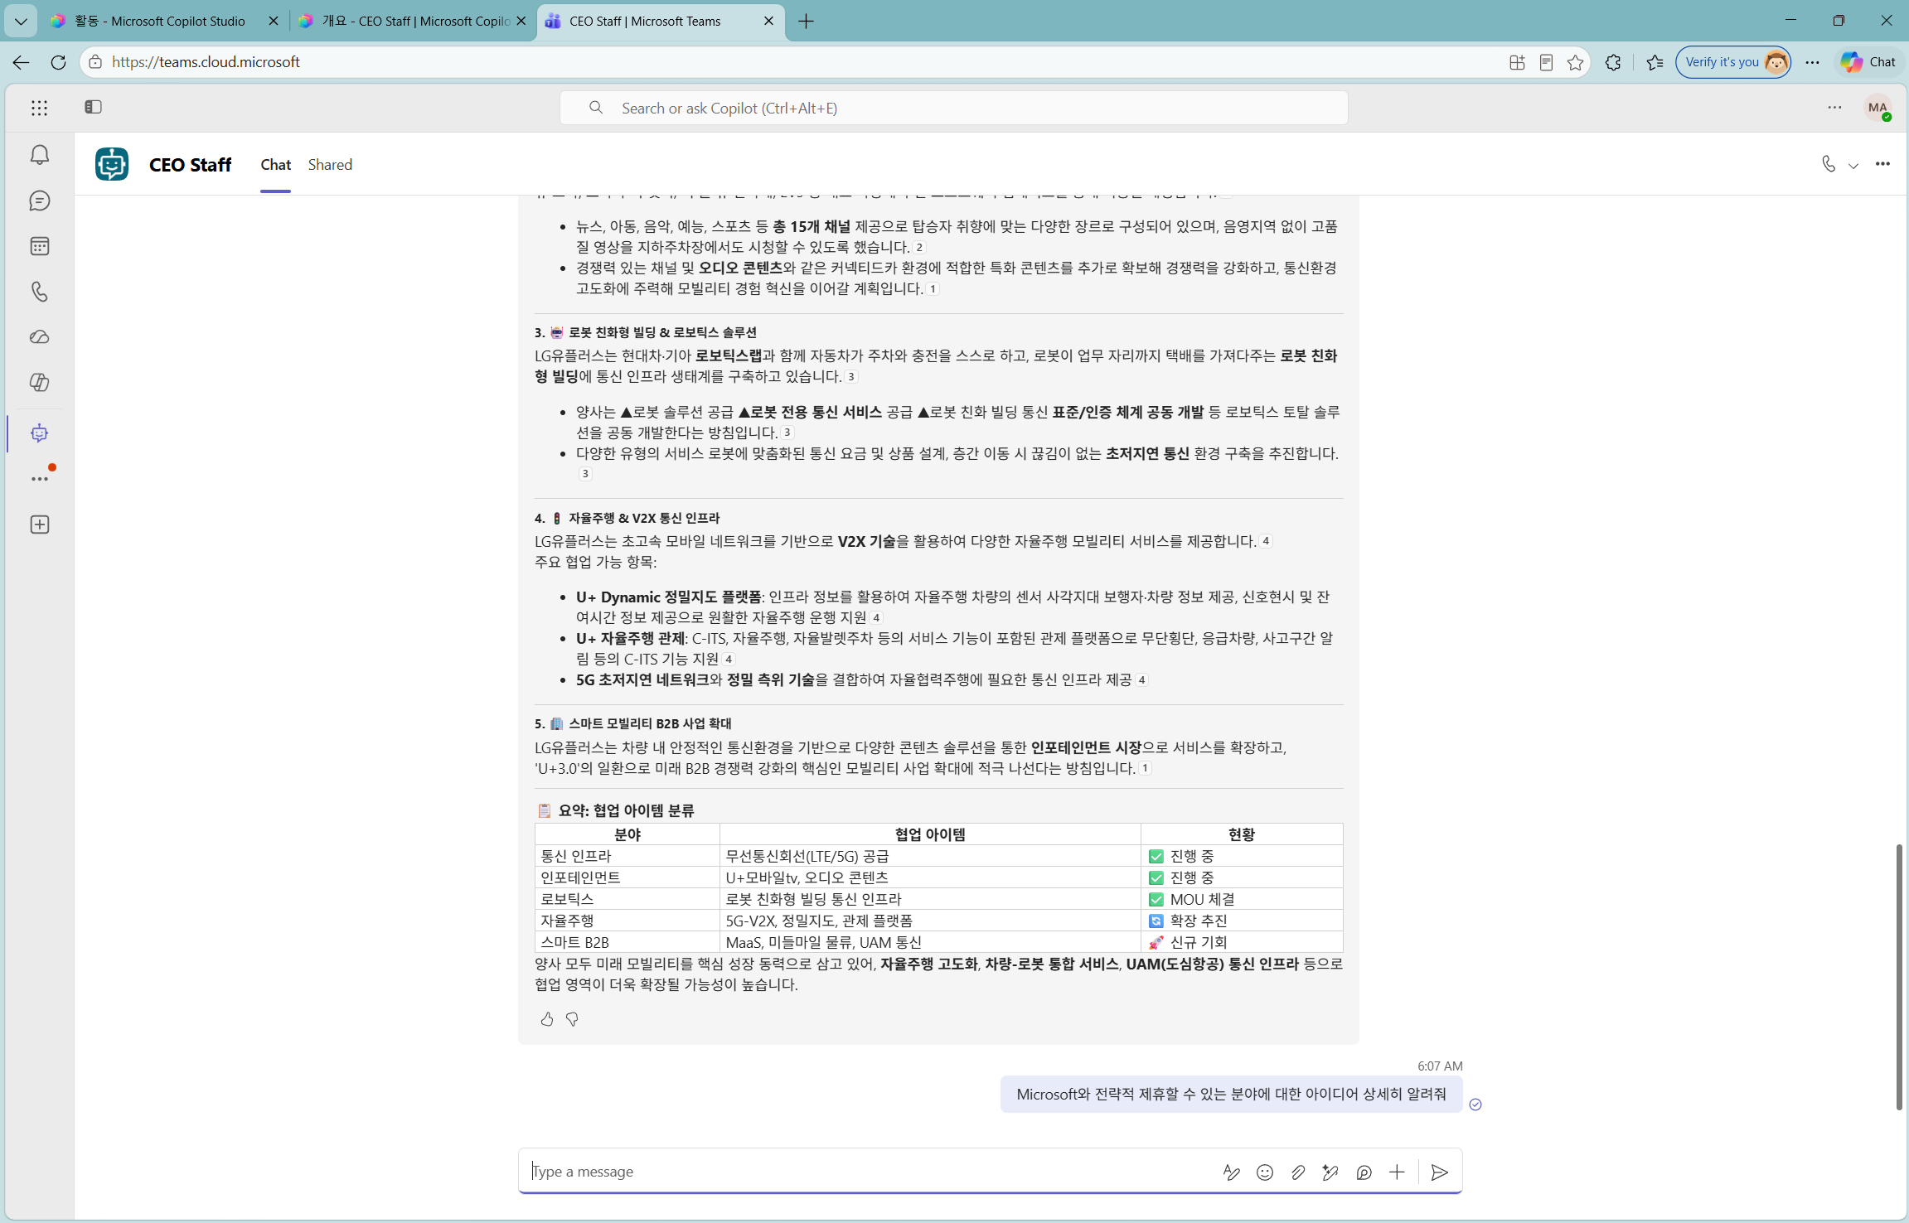Like the response with thumbs up
Screen dimensions: 1909x1223
pyautogui.click(x=547, y=1019)
